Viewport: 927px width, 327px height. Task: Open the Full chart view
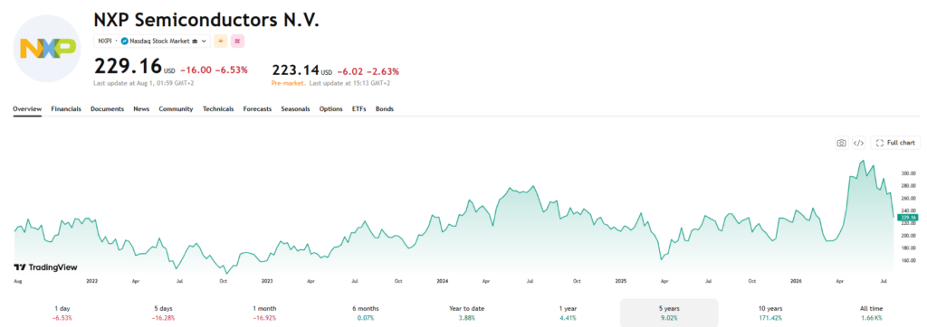pos(895,143)
